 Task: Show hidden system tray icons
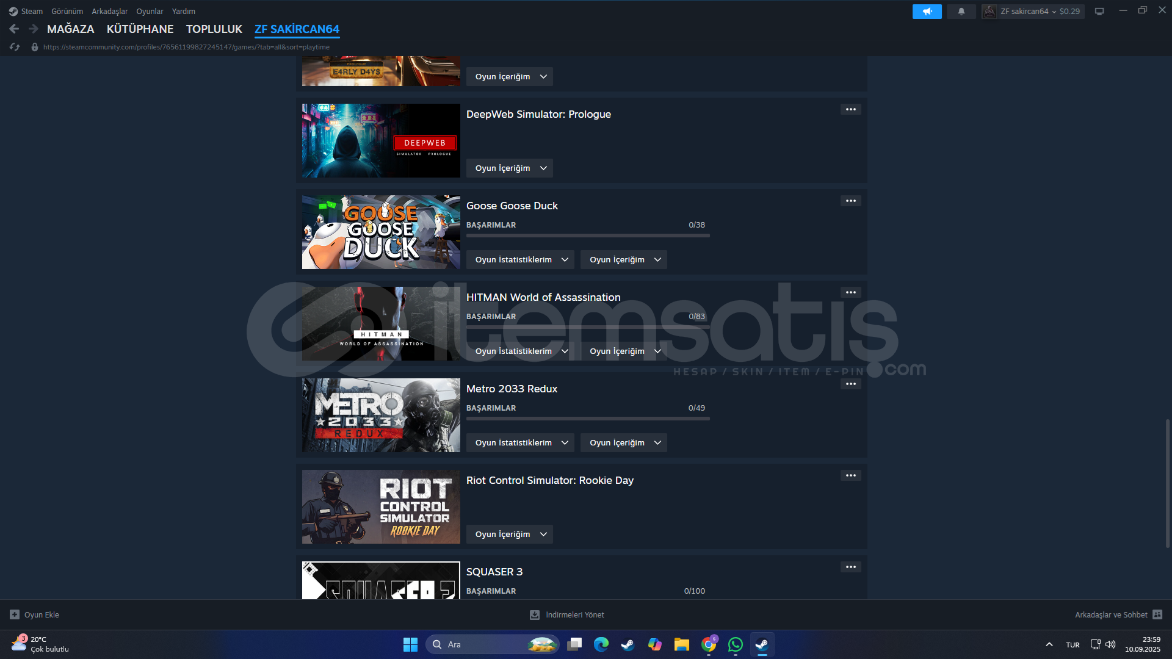pyautogui.click(x=1049, y=644)
